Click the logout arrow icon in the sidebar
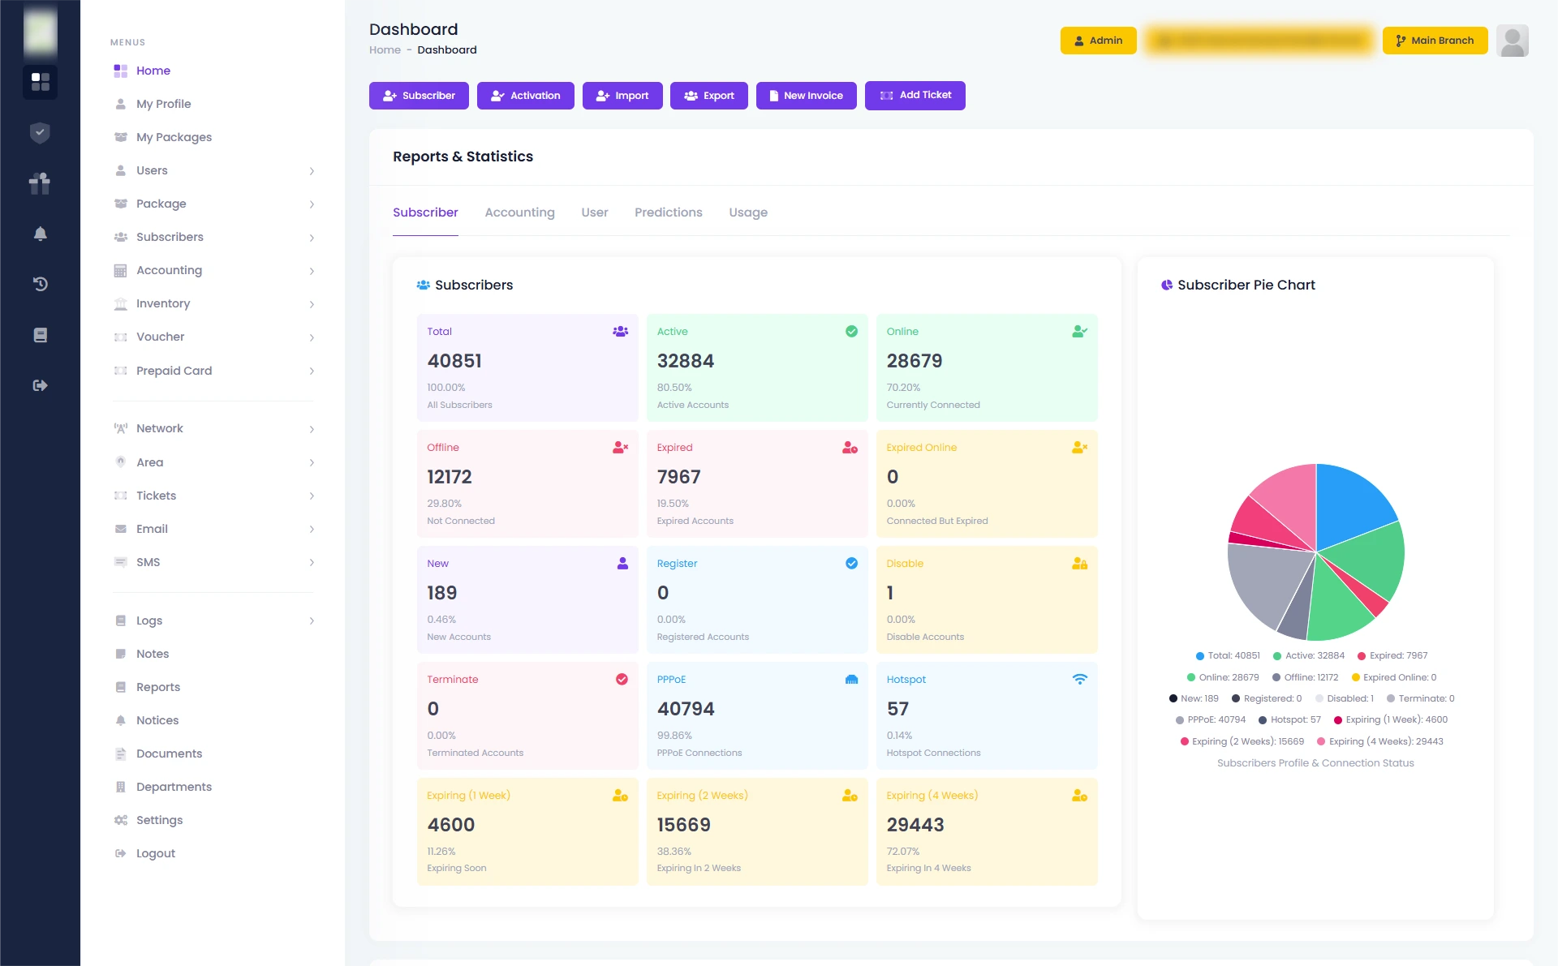 pos(40,385)
